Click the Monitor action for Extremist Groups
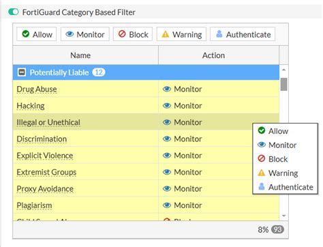This screenshot has height=247, width=323. tap(188, 172)
